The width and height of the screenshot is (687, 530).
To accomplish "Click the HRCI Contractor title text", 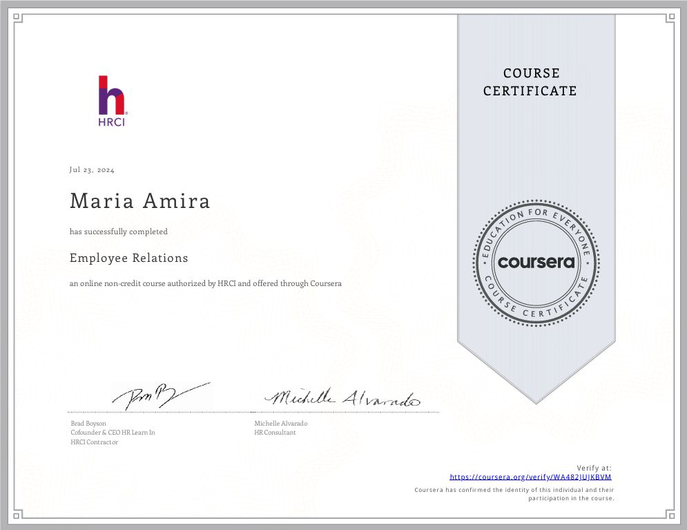I will point(93,442).
